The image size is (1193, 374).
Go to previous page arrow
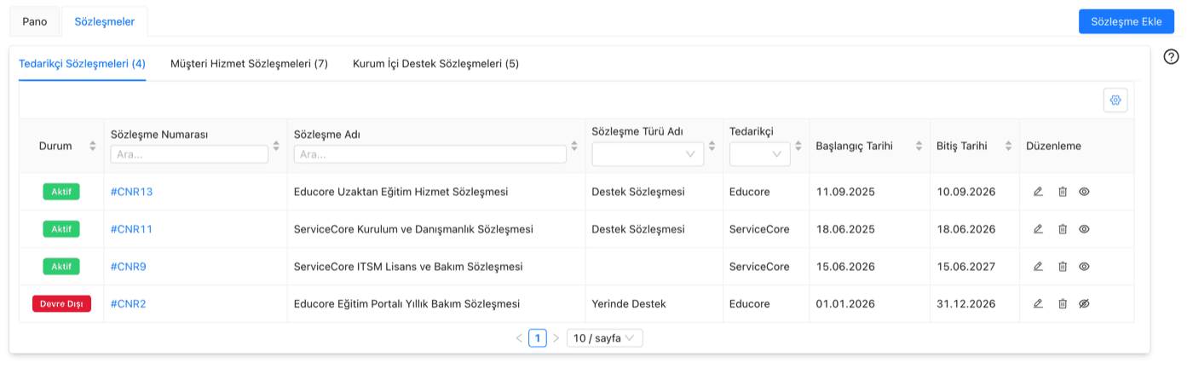coord(519,338)
